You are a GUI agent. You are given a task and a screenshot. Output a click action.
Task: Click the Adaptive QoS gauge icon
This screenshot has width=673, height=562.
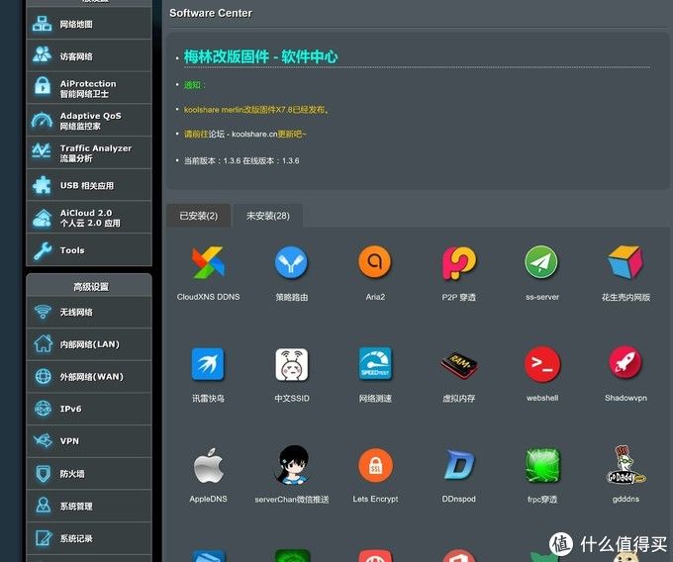[42, 120]
